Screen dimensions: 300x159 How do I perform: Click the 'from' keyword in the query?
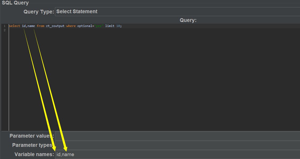[40, 26]
